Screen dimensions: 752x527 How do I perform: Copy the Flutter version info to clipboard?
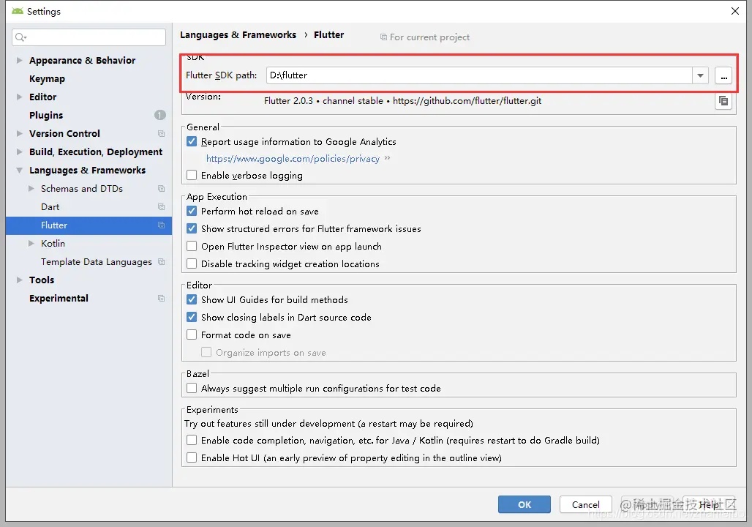723,101
